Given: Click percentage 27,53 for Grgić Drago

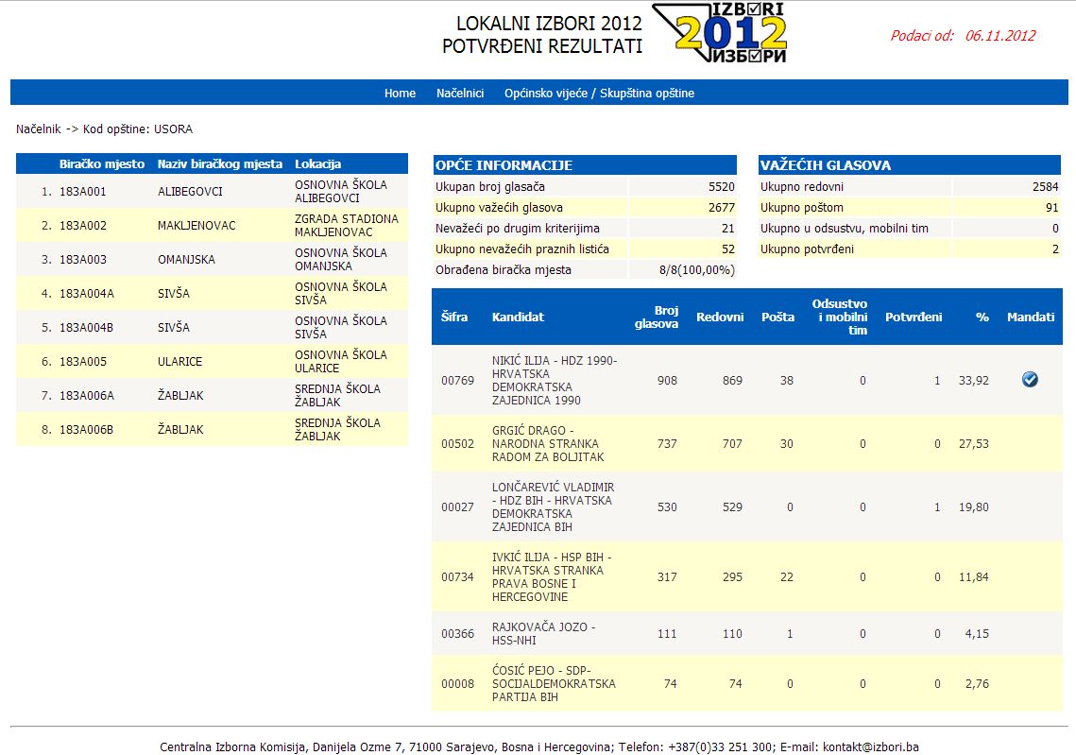Looking at the screenshot, I should tap(974, 444).
